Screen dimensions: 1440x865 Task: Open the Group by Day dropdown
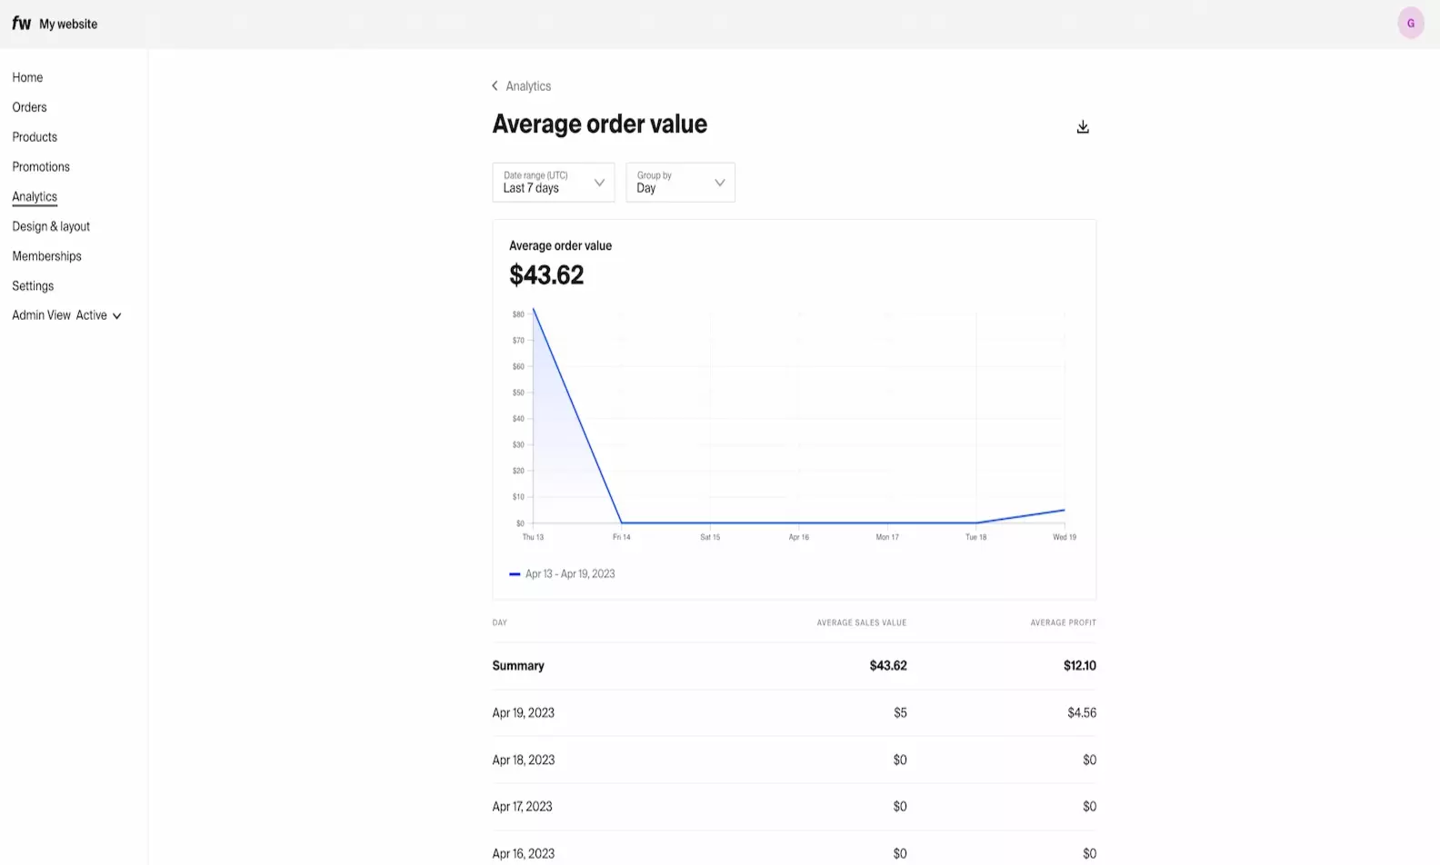pos(680,183)
